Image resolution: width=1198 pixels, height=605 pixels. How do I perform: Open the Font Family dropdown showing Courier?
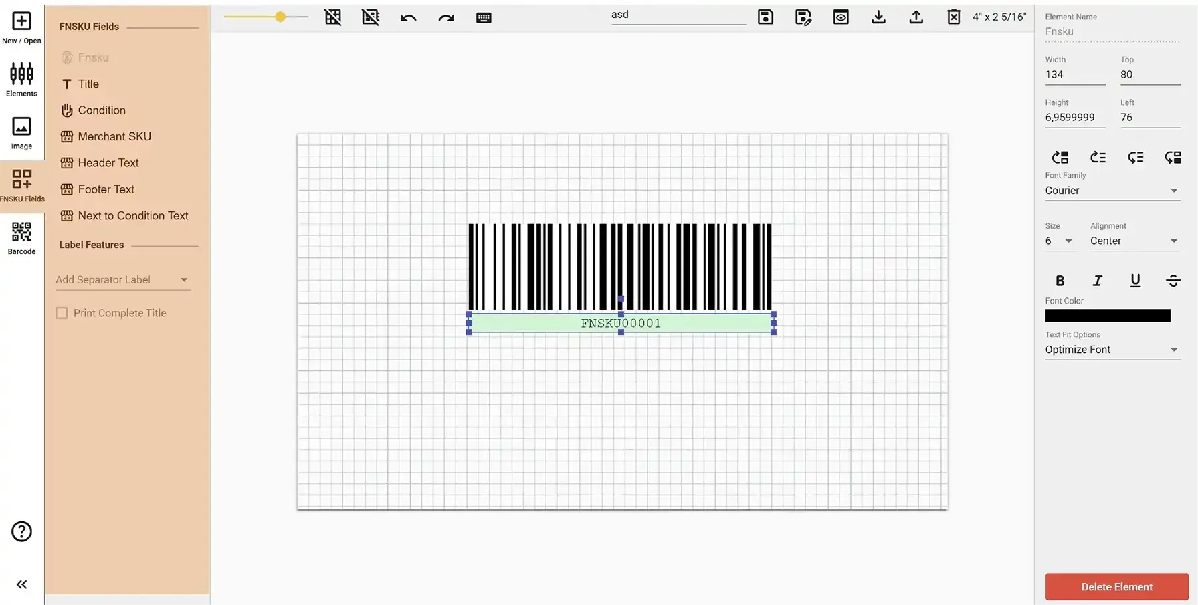[x=1112, y=191]
